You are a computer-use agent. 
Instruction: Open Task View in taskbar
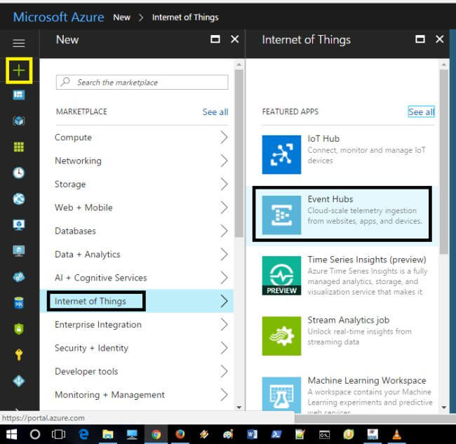[58, 434]
